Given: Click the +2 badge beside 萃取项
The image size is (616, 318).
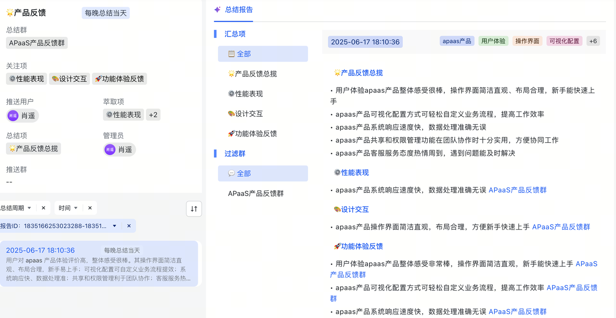Looking at the screenshot, I should point(153,115).
